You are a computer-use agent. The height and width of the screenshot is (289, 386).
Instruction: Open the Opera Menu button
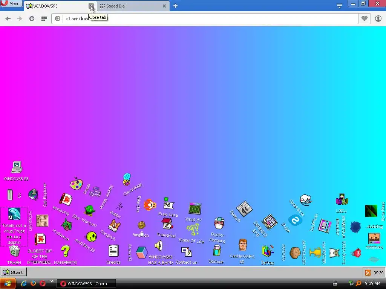click(x=11, y=3)
